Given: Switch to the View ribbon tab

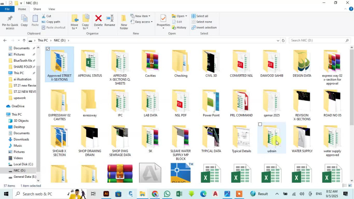Looking at the screenshot, I should click(51, 9).
